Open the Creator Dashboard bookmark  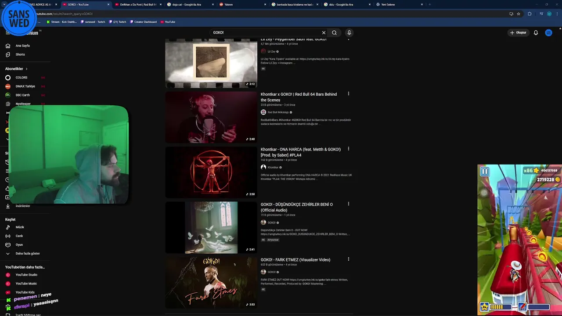pos(143,22)
